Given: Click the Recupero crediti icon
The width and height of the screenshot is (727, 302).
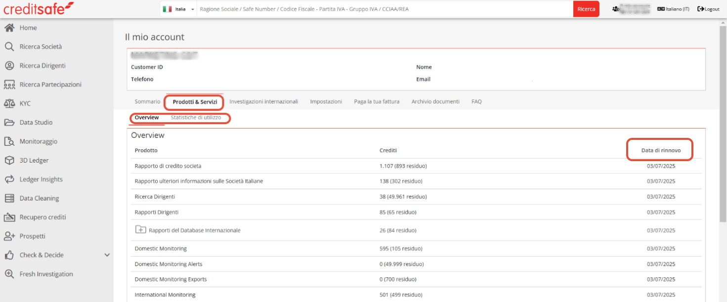Looking at the screenshot, I should [9, 217].
